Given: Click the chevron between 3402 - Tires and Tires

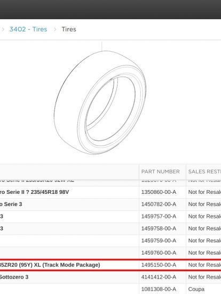Looking at the screenshot, I should (x=55, y=29).
